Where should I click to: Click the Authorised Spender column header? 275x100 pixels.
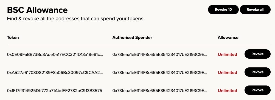point(132,38)
